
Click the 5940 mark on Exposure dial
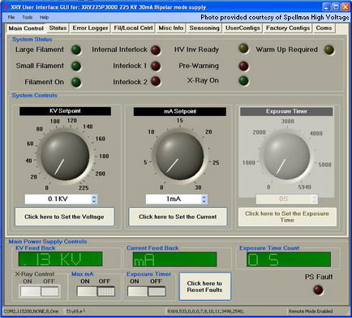305,187
